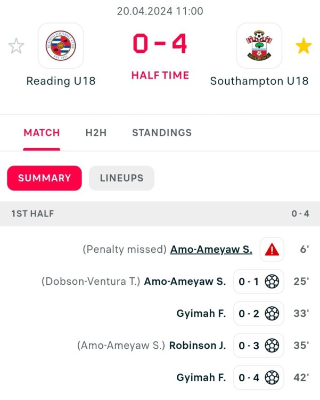Open the underlined Amo-Ameyaw S. player link

tap(211, 249)
